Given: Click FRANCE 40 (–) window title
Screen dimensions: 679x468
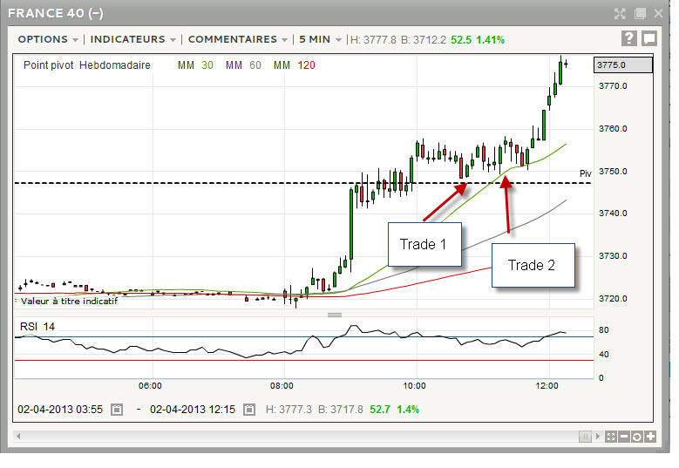Looking at the screenshot, I should 56,13.
